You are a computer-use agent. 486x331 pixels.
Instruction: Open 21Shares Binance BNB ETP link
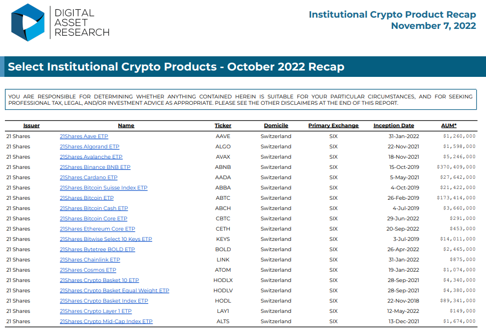[x=95, y=167]
